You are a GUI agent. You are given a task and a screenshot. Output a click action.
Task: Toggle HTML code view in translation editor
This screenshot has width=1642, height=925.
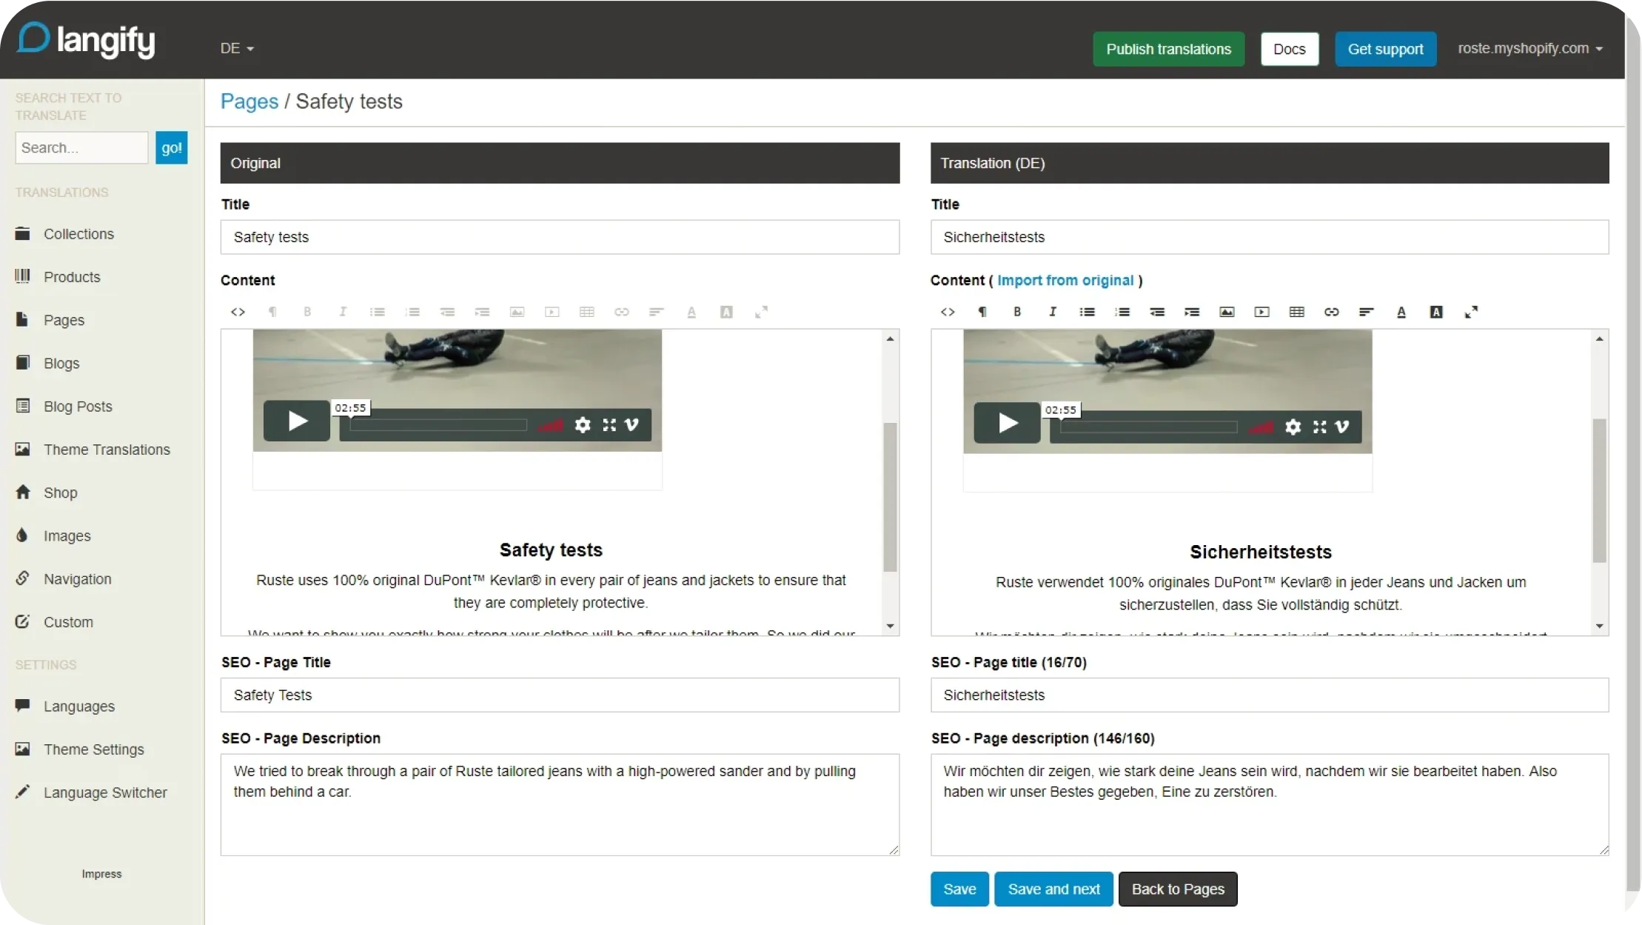click(x=948, y=312)
